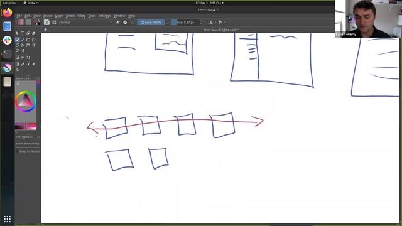
Task: Pick a color in the triangle wheel
Action: coord(26,100)
